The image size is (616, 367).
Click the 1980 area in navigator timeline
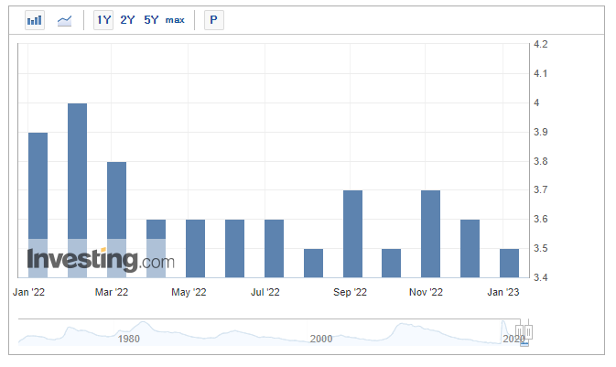[x=129, y=339]
